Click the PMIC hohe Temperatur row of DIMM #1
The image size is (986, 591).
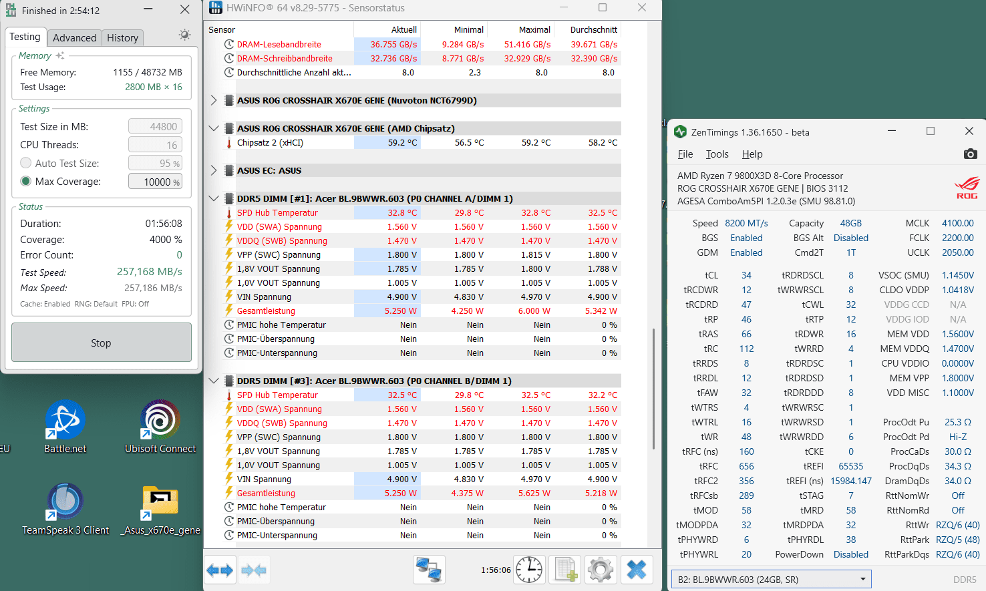click(x=422, y=325)
